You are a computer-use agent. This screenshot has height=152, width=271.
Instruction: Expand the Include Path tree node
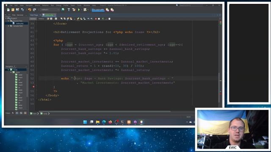[x=8, y=26]
